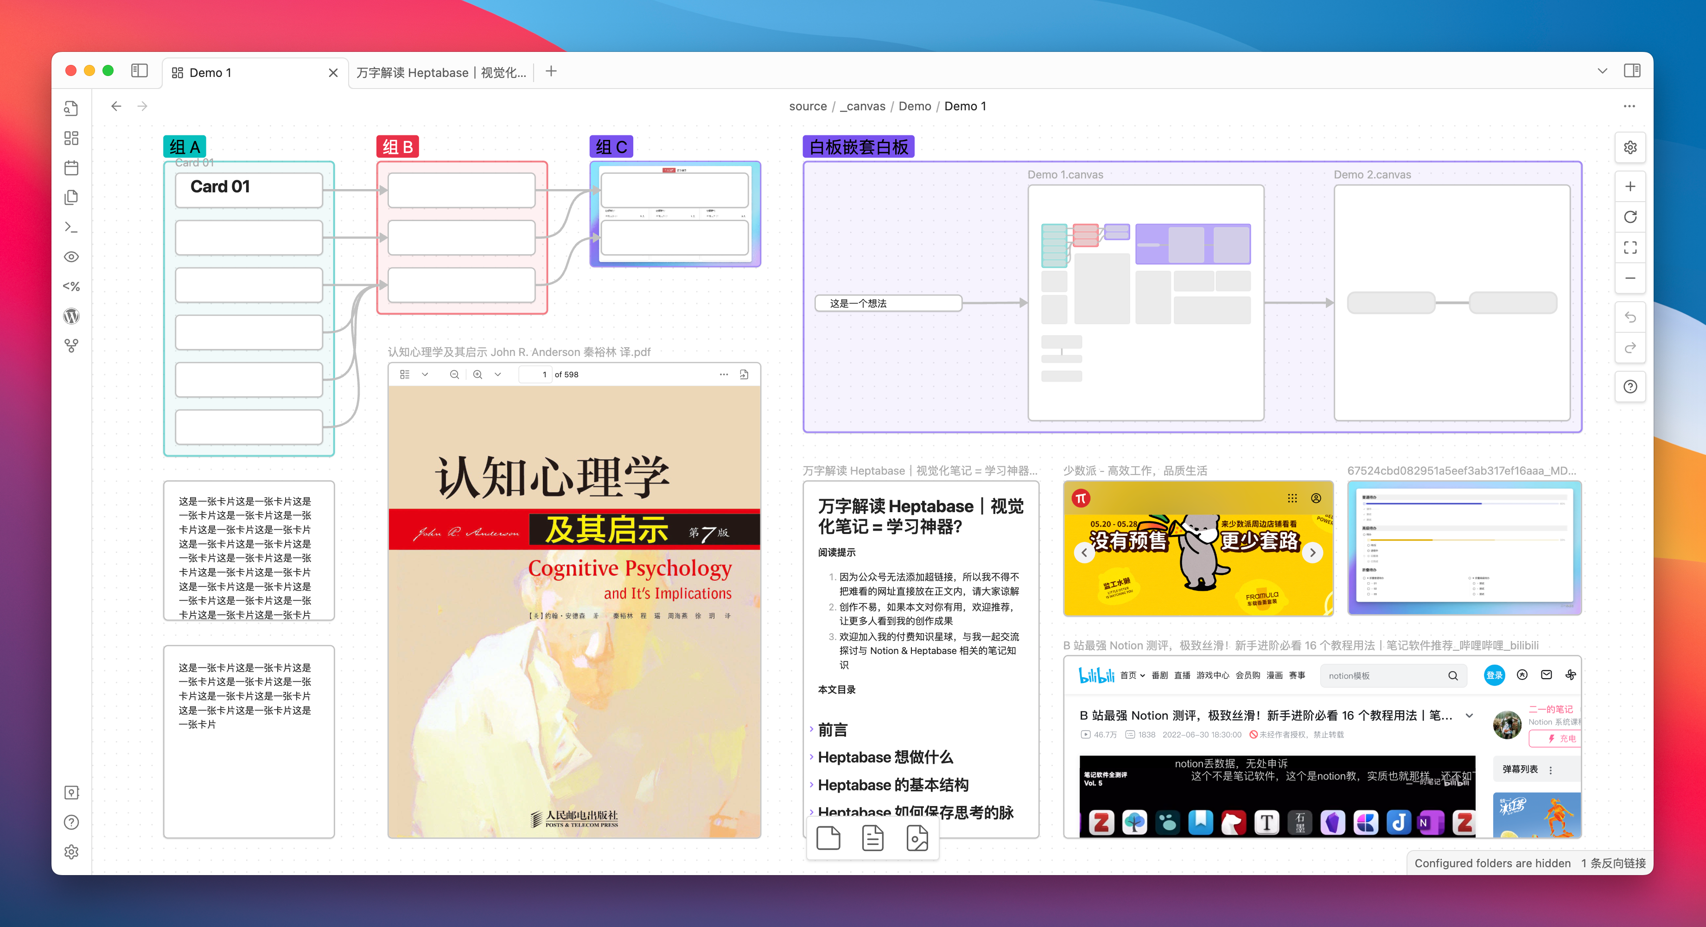Toggle the eye icon in left ribbon

[x=71, y=257]
